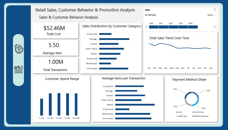Click the Debit Card legend entry
Screen dimensions: 228x130
181,116
